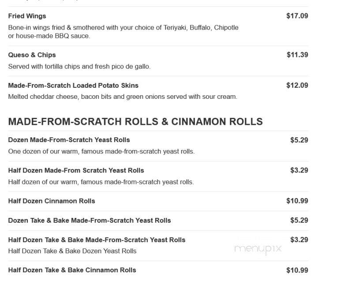Click the Melted cheddar cheese description
Image resolution: width=337 pixels, height=285 pixels.
tap(123, 97)
